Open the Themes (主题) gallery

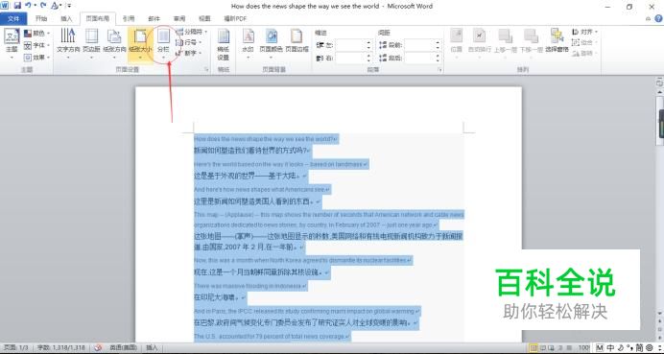pos(12,44)
